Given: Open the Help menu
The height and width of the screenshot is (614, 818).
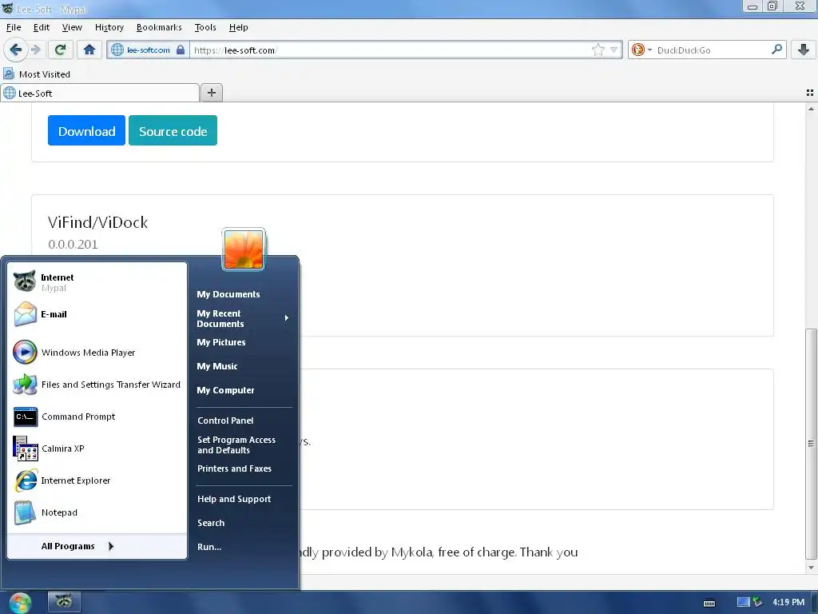Looking at the screenshot, I should pos(238,27).
